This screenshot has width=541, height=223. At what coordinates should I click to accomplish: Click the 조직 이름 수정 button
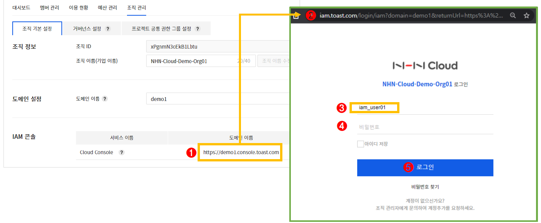pyautogui.click(x=274, y=61)
